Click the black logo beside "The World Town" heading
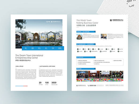Viewport: 139px width, 104px height. coord(117,20)
